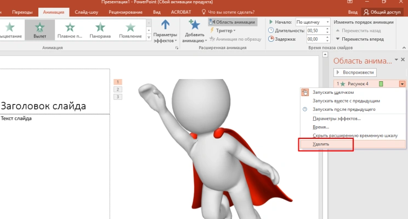This screenshot has height=219, width=408.
Task: Click the Общий доступ share button
Action: coord(382,12)
